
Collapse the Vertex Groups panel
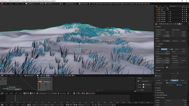160,97
